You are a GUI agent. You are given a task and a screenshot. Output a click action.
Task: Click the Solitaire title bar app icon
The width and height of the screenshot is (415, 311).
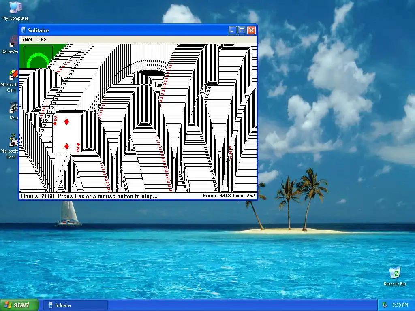(23, 30)
